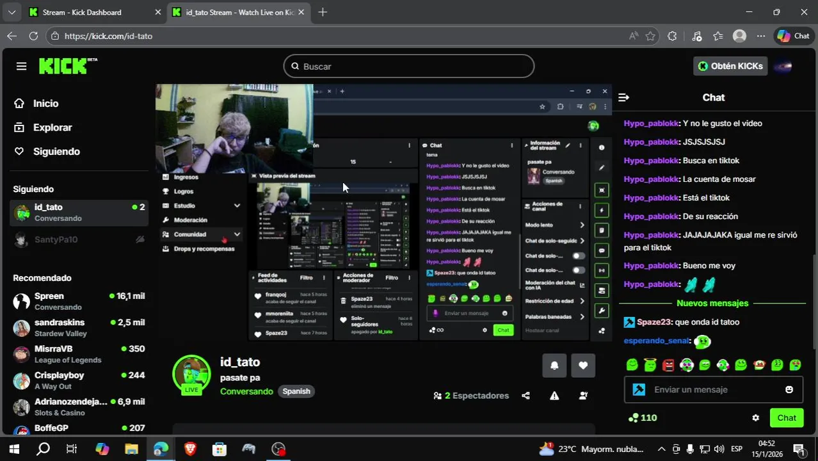Click the heart follow button for id_tato
This screenshot has height=461, width=818.
582,366
